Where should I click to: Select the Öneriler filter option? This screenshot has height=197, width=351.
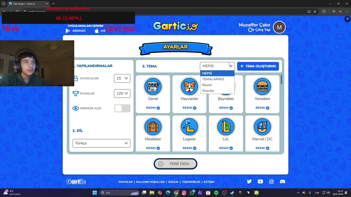[x=217, y=91]
